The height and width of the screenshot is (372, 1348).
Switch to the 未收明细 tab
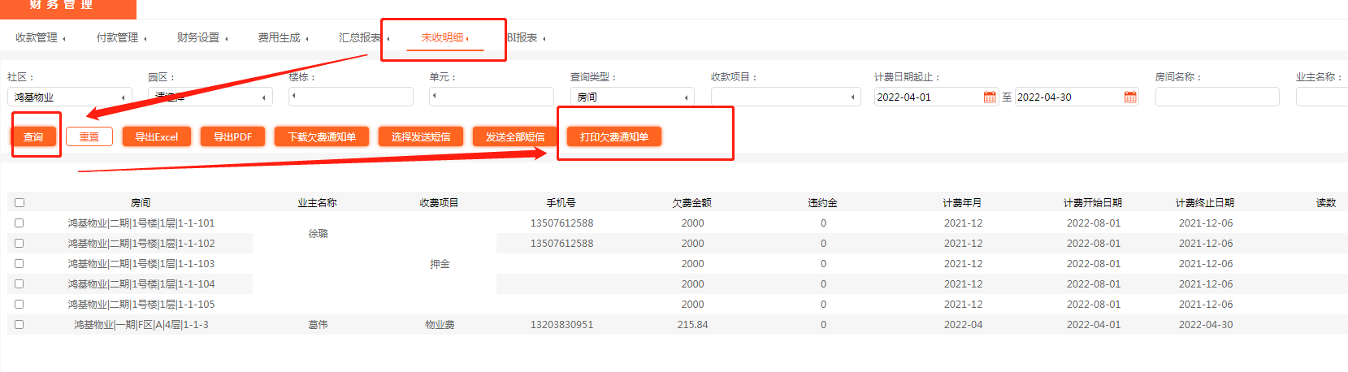(444, 37)
